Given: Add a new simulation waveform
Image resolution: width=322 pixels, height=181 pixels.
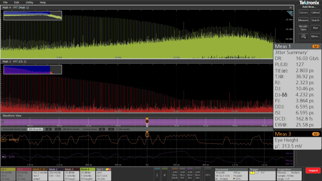Looking at the screenshot, I should click(197, 174).
